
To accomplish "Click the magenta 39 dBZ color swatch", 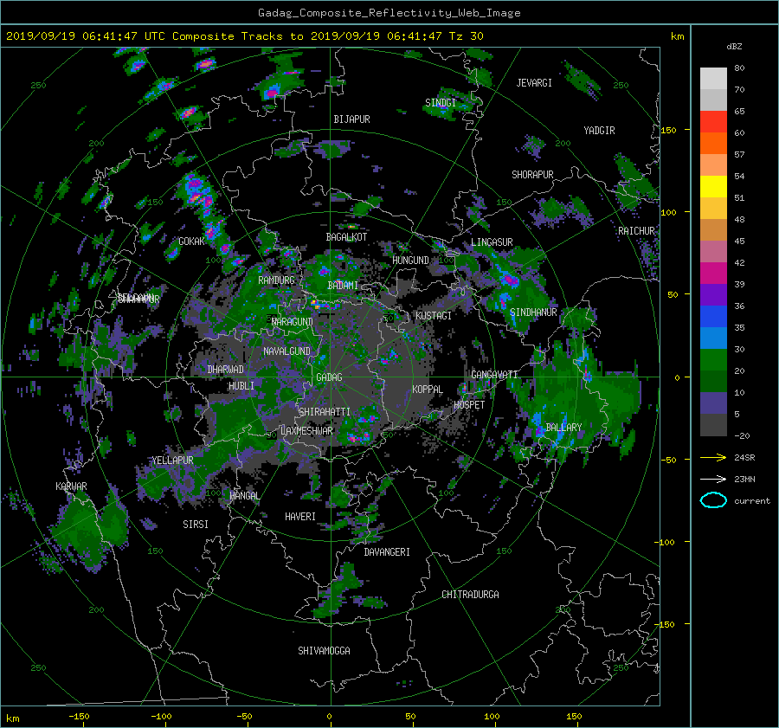I will point(713,274).
